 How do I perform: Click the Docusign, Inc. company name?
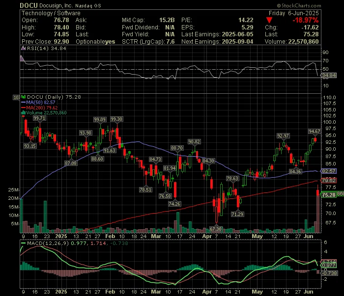[56, 6]
